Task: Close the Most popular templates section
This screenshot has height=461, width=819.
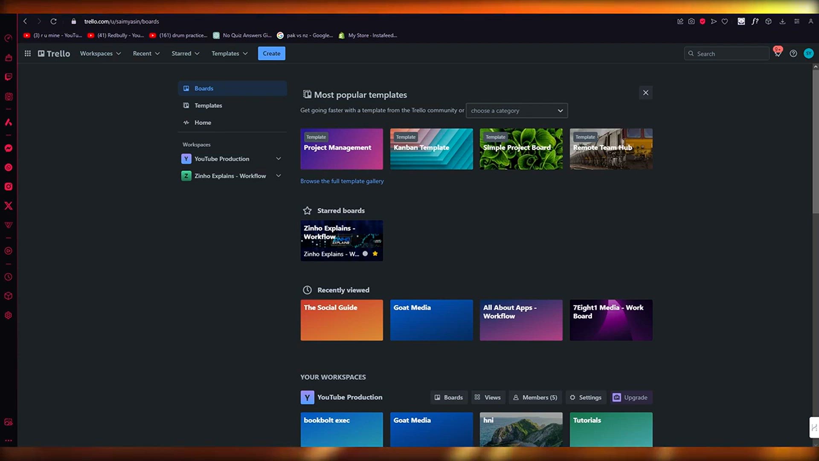Action: pyautogui.click(x=645, y=93)
